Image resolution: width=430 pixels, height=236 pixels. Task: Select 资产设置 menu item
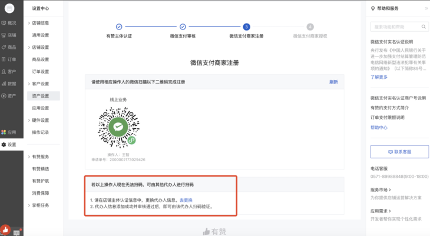pyautogui.click(x=44, y=96)
